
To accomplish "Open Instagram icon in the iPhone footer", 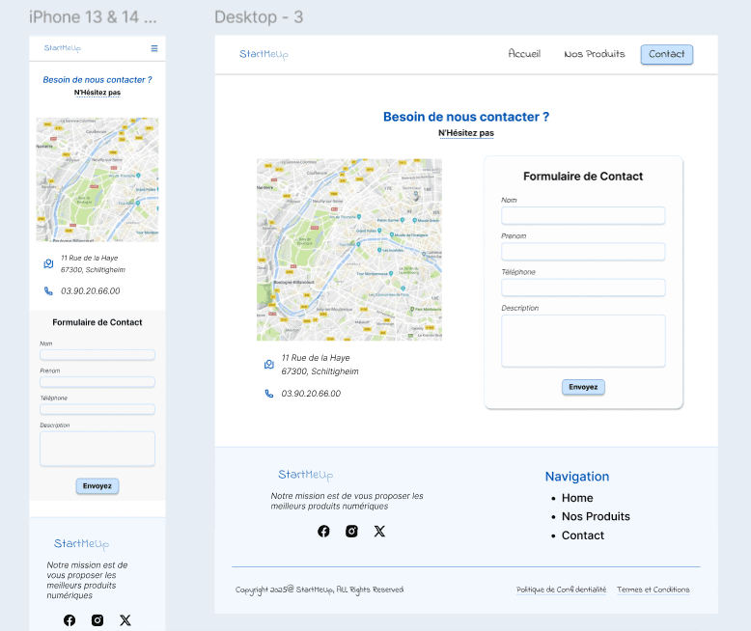I will [97, 620].
